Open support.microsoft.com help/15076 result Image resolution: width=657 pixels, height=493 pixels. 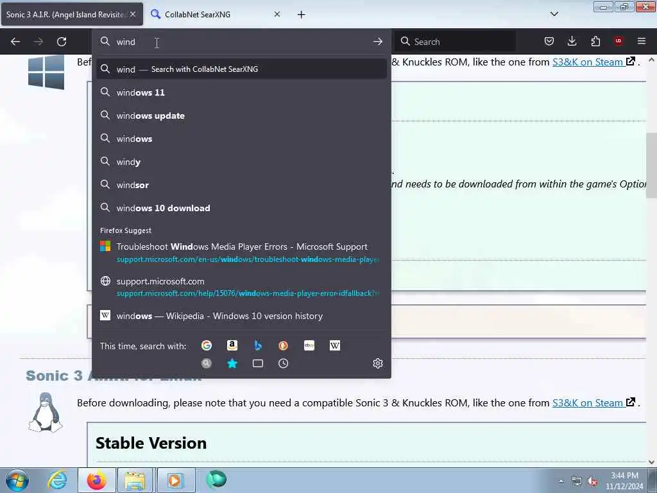coord(241,287)
